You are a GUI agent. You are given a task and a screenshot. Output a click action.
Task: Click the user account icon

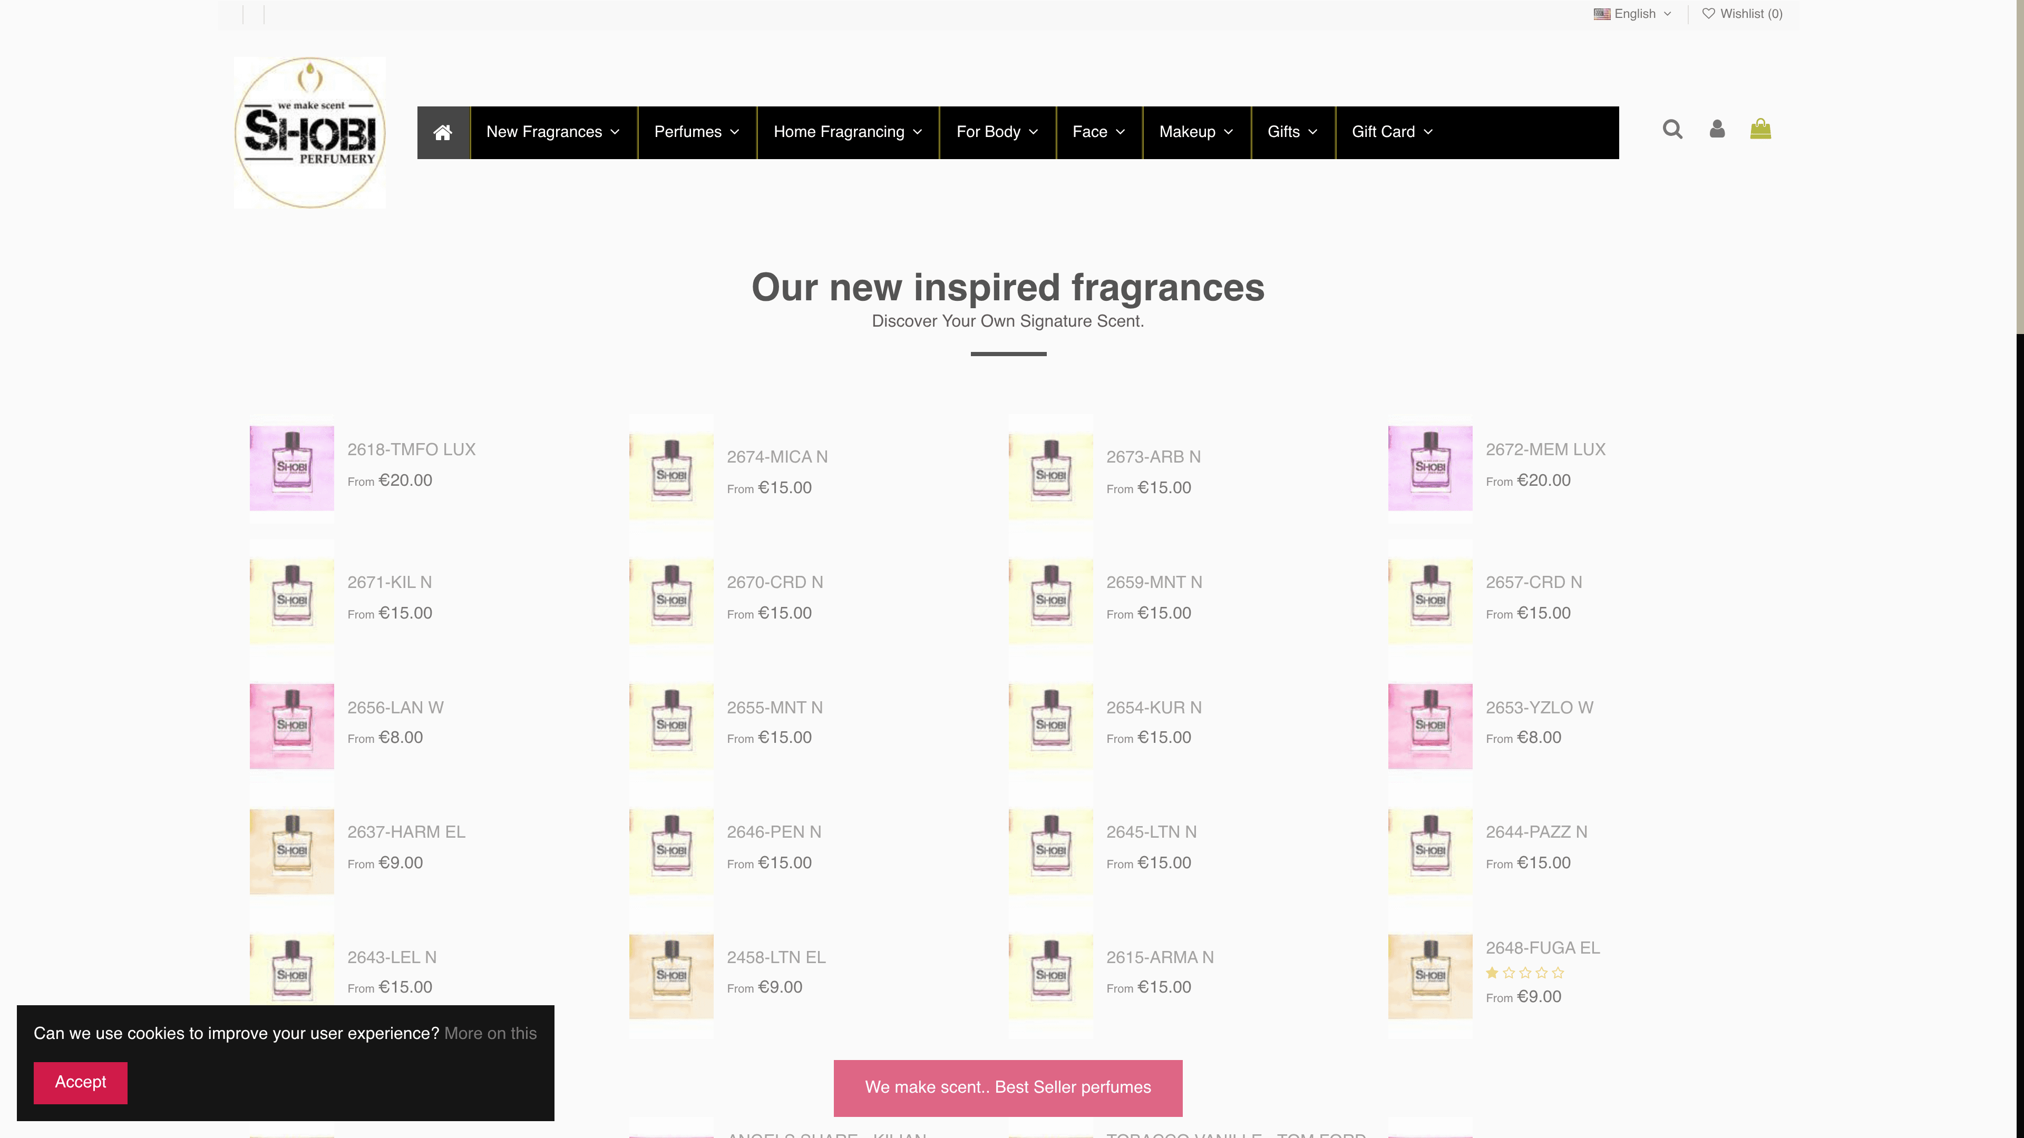pyautogui.click(x=1717, y=129)
